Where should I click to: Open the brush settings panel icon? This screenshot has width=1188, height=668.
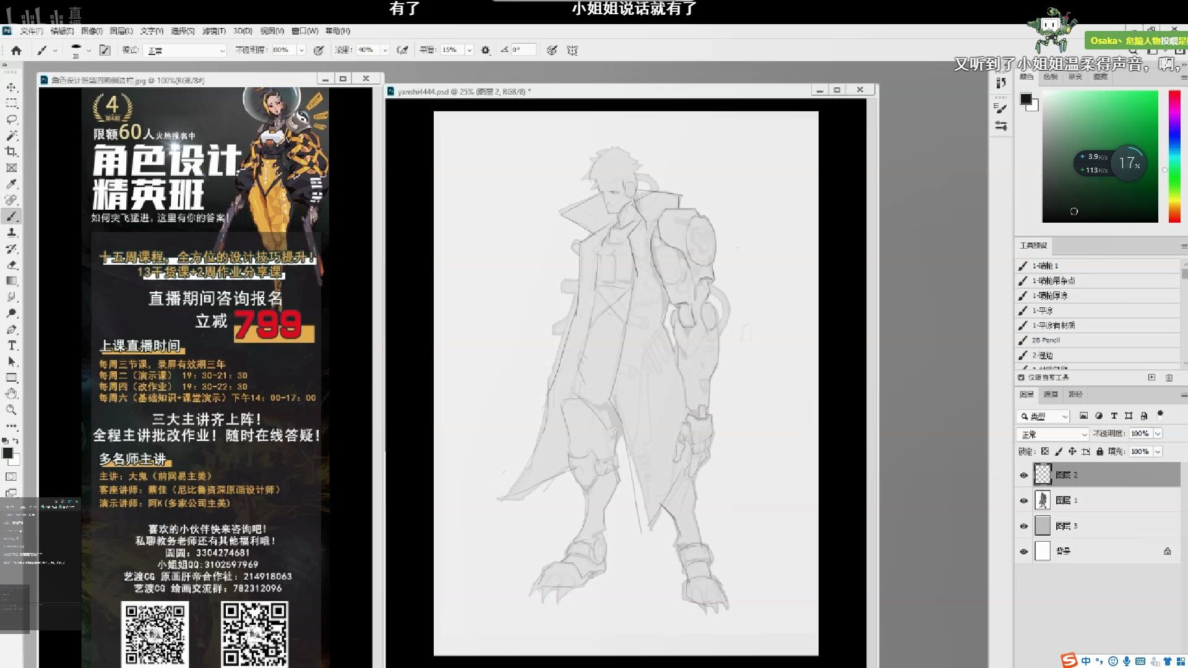(x=105, y=50)
